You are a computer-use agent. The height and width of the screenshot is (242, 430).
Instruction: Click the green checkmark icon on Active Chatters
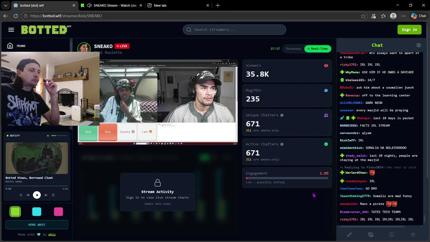[326, 144]
